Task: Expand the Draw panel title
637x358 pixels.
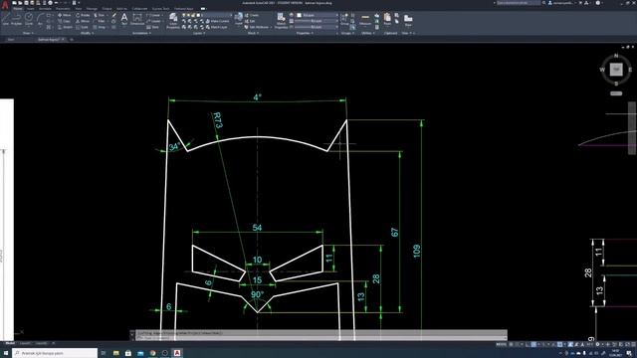Action: [28, 33]
